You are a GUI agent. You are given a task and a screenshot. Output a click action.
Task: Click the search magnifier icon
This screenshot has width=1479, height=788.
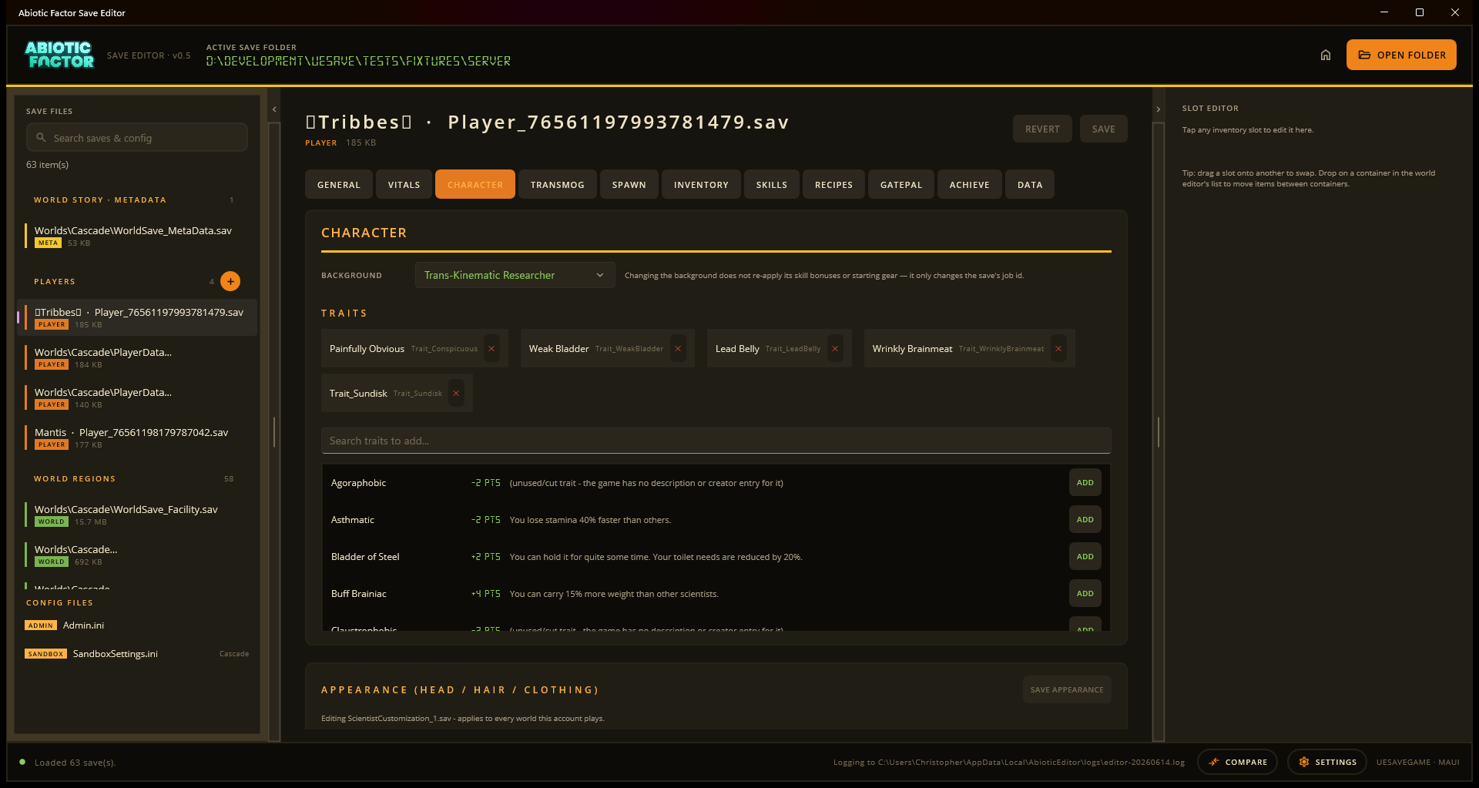coord(42,138)
